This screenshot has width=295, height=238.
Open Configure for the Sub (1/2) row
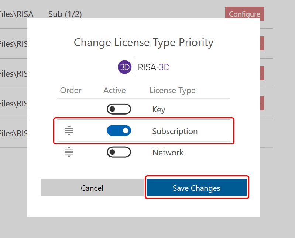244,14
